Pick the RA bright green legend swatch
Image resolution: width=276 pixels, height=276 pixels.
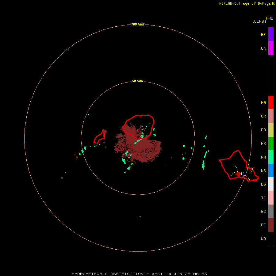(x=271, y=157)
